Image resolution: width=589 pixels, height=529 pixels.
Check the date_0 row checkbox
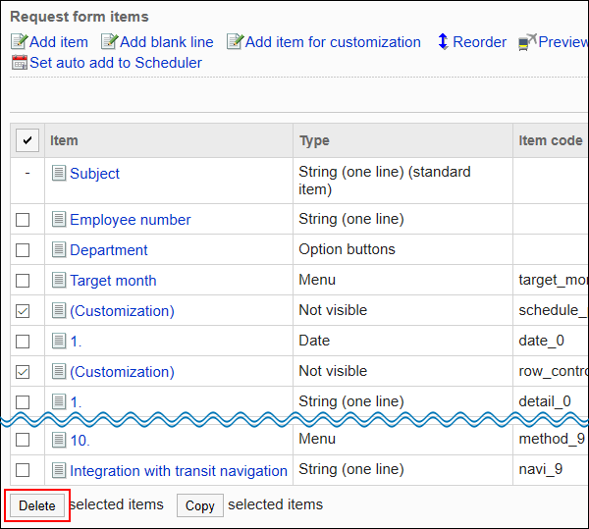pyautogui.click(x=23, y=342)
